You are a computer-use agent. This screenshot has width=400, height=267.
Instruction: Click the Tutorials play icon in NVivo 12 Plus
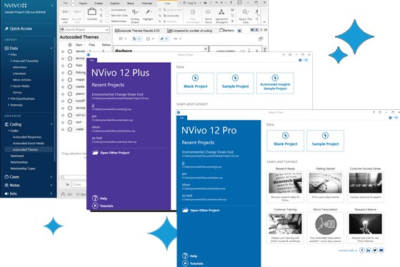[x=95, y=206]
